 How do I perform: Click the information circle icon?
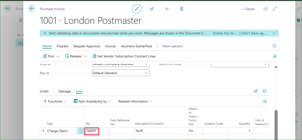coord(274,46)
